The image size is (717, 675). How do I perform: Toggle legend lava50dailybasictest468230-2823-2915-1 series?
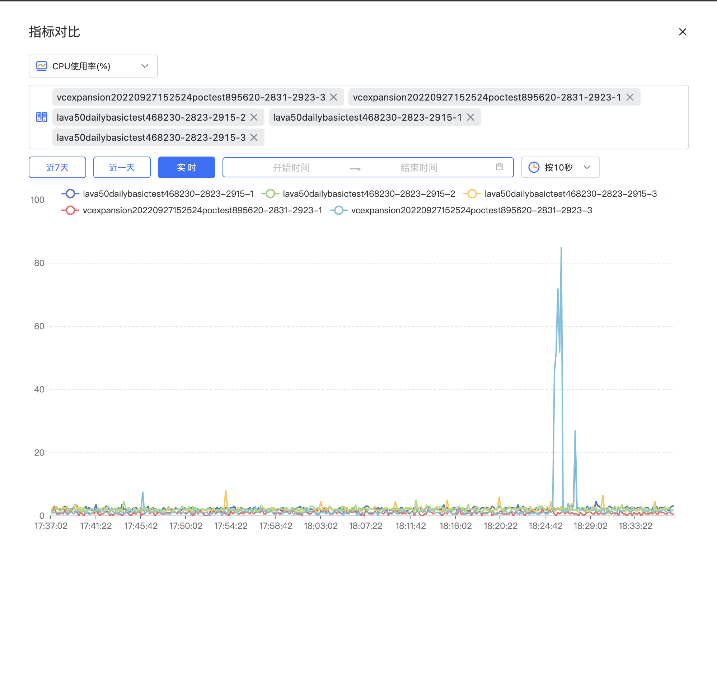coord(157,194)
